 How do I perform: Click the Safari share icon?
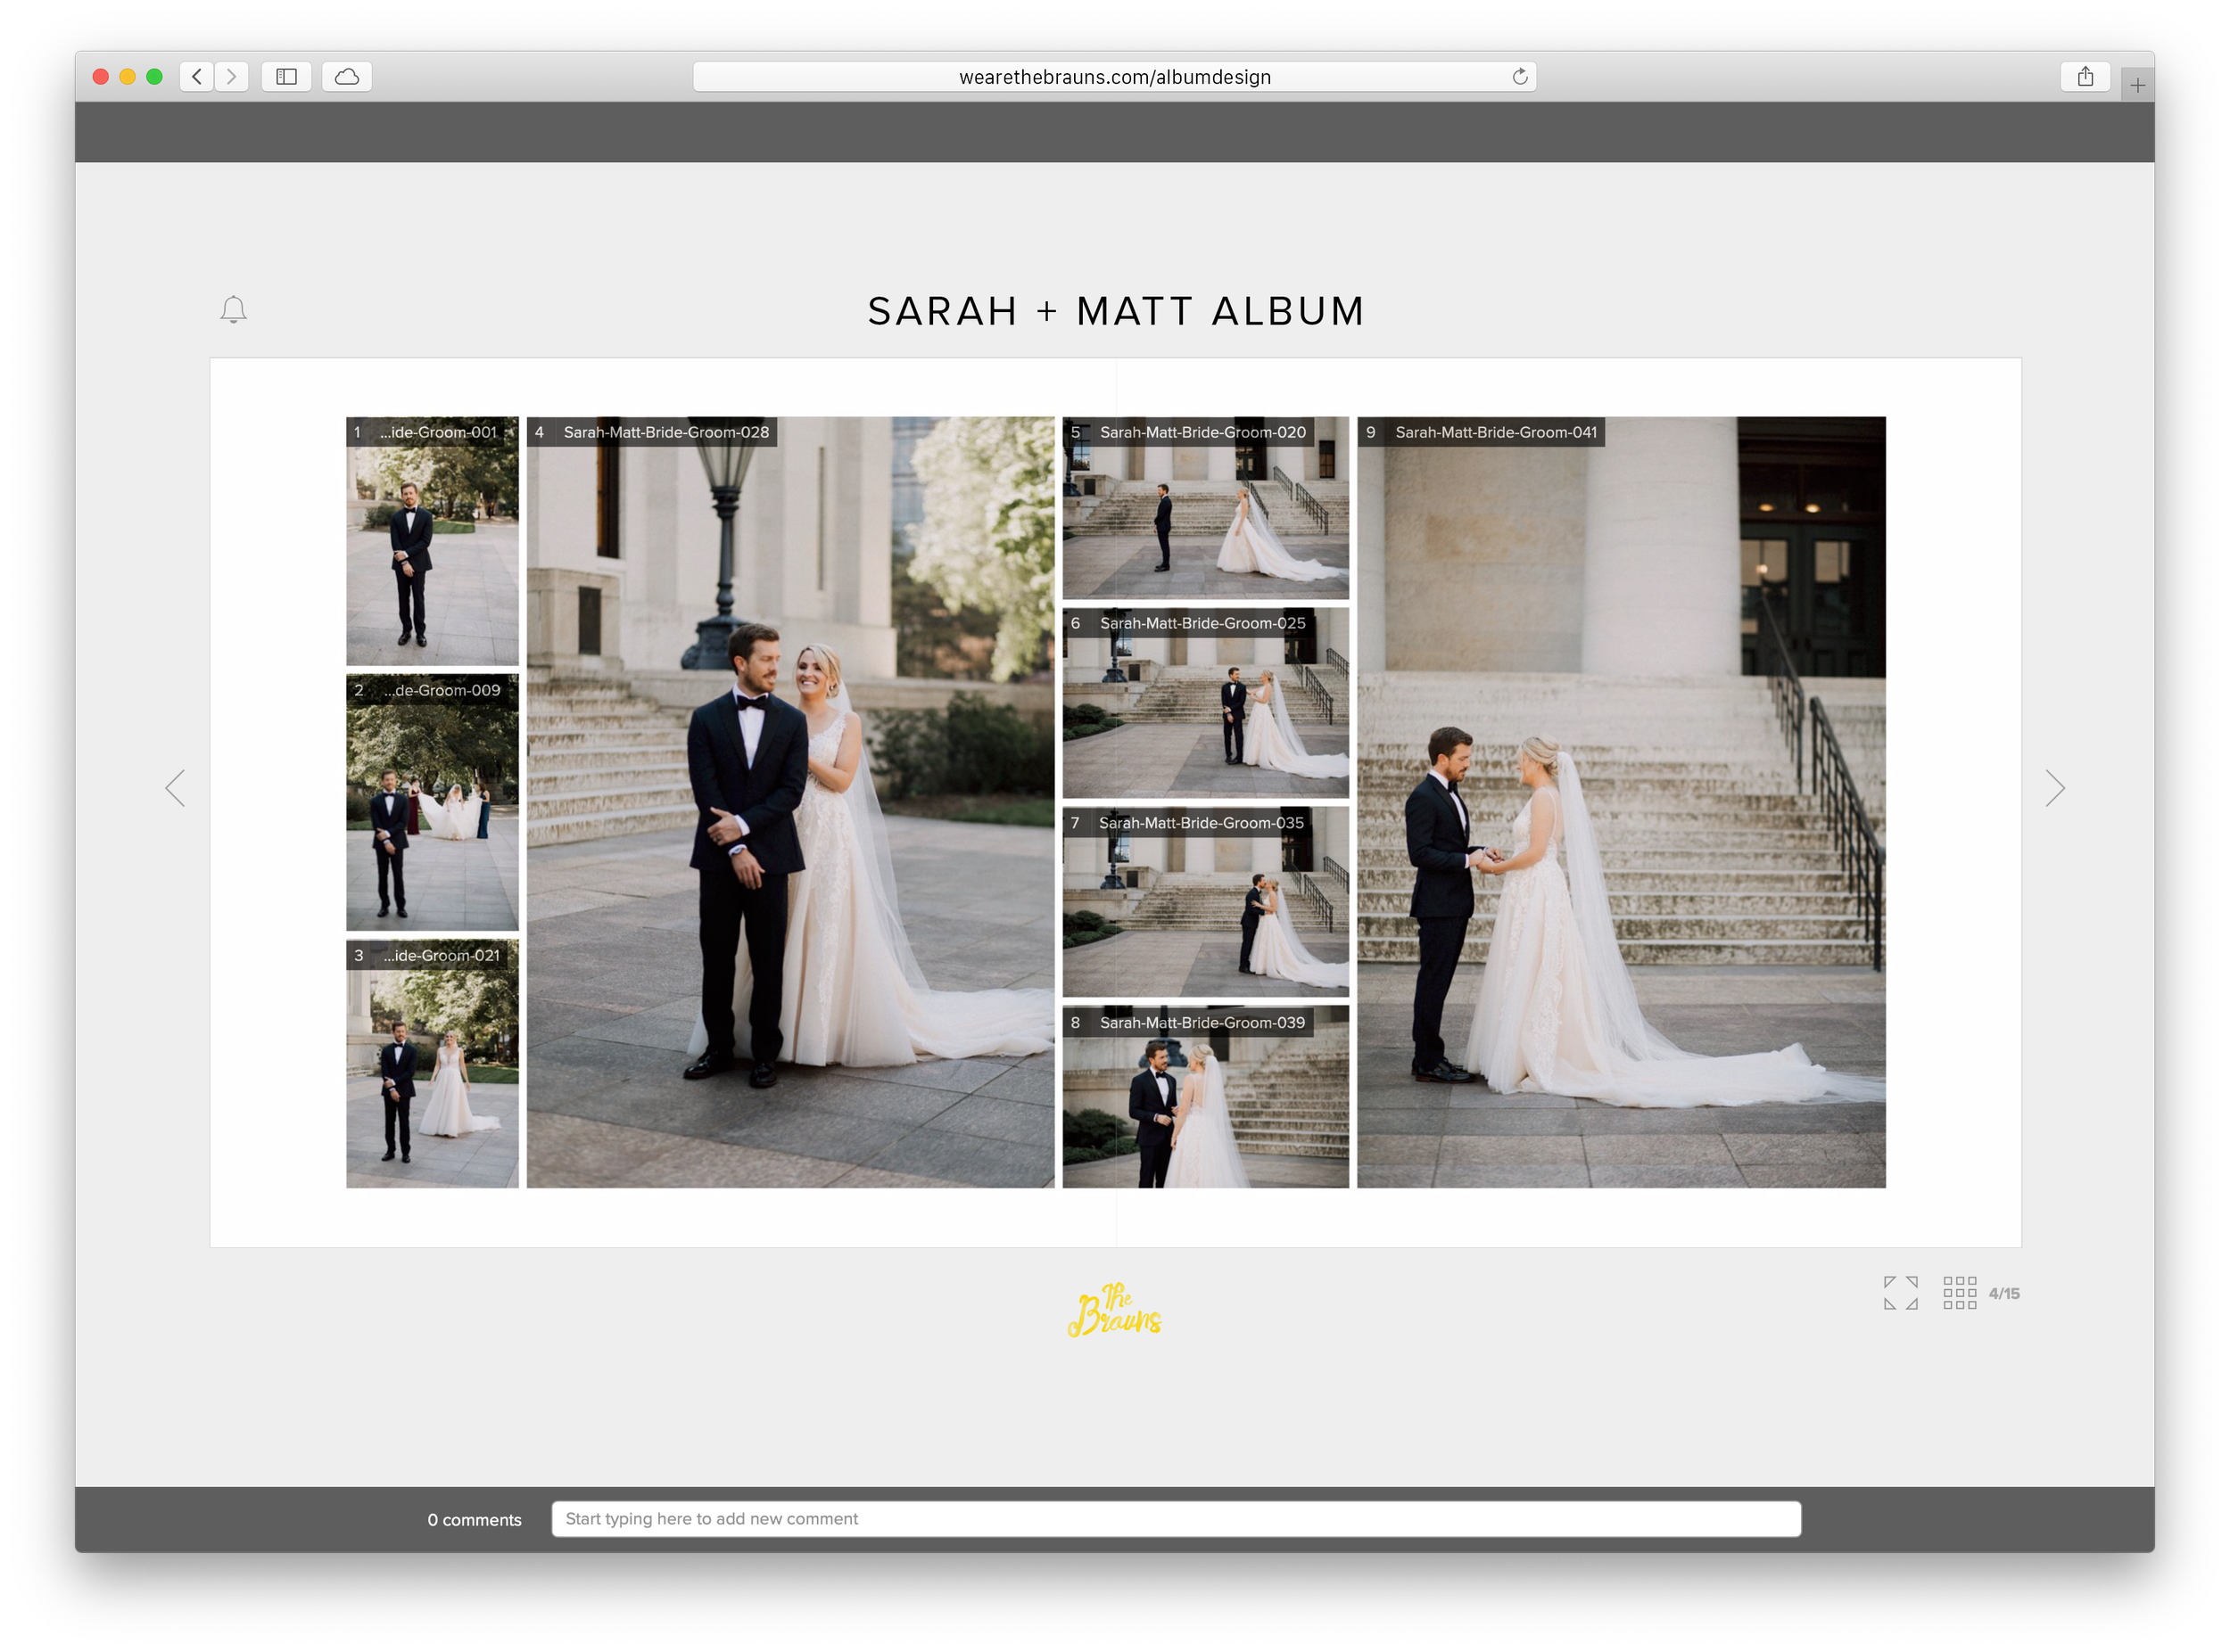(x=2085, y=77)
